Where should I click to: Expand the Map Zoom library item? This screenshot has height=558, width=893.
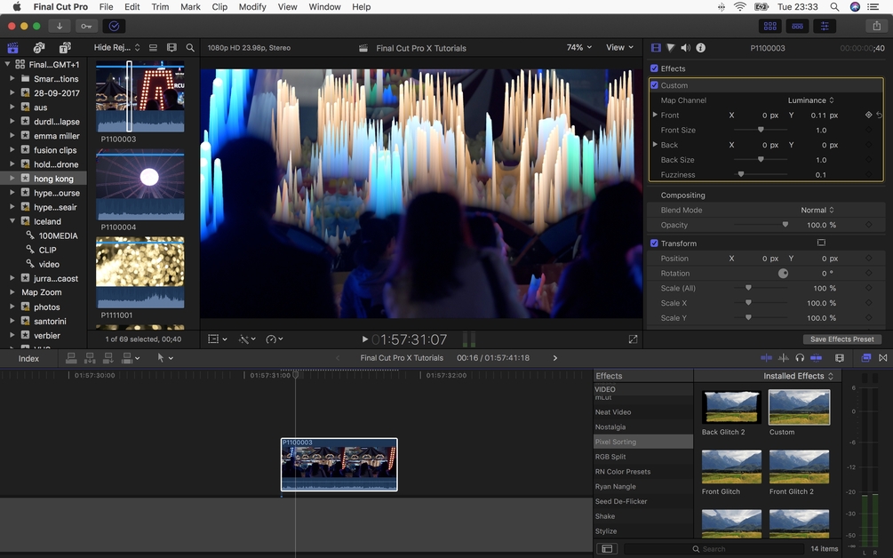12,292
